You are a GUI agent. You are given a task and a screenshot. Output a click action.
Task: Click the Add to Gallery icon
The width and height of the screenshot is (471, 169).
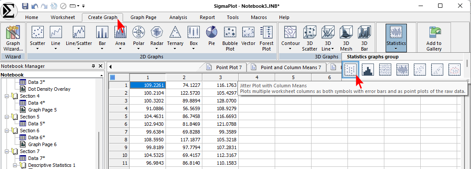pos(434,38)
